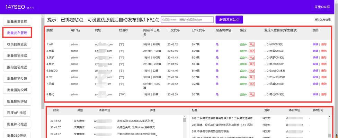This screenshot has width=338, height=138.
Task: Edit the 5.ZBLOG site entry
Action: pyautogui.click(x=315, y=71)
